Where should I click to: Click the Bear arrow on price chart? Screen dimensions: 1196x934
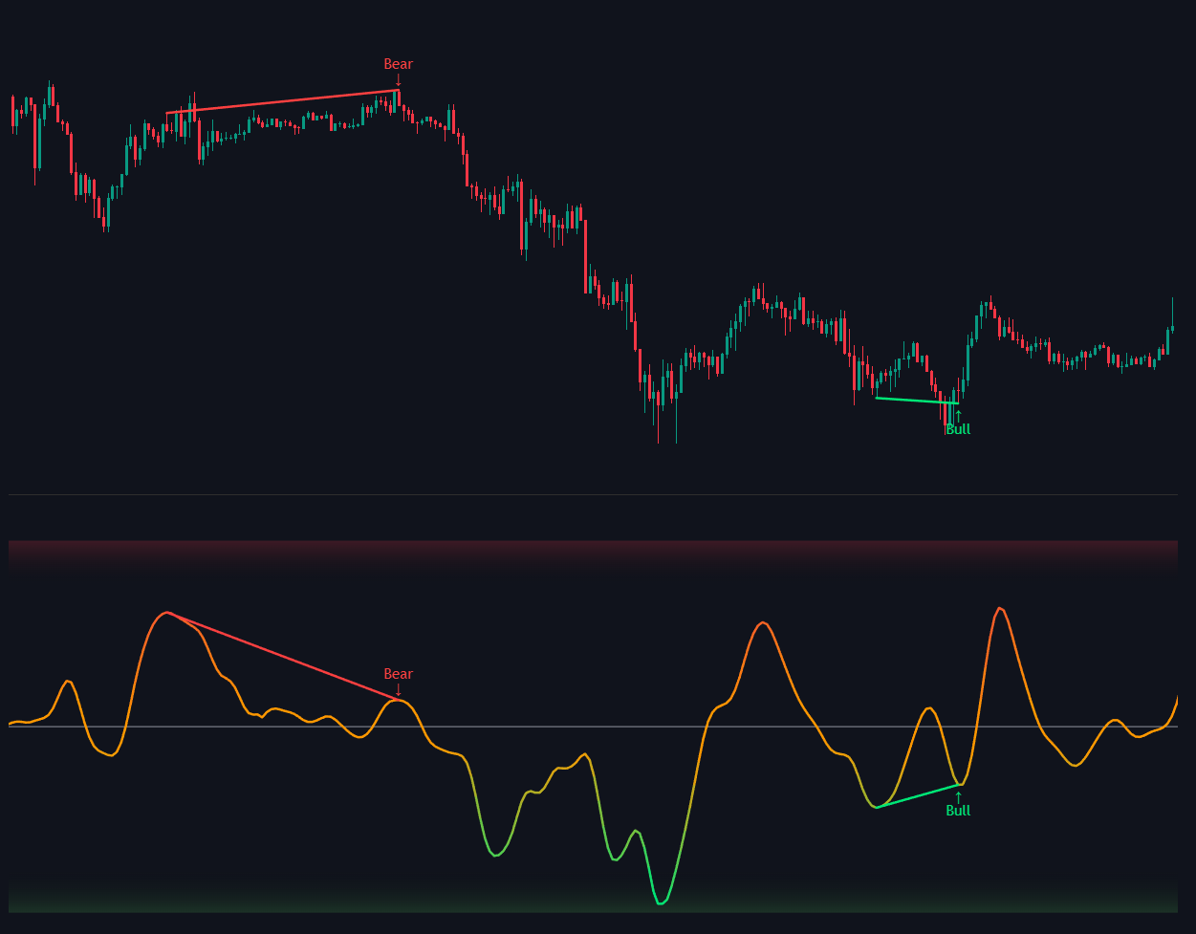pos(399,80)
